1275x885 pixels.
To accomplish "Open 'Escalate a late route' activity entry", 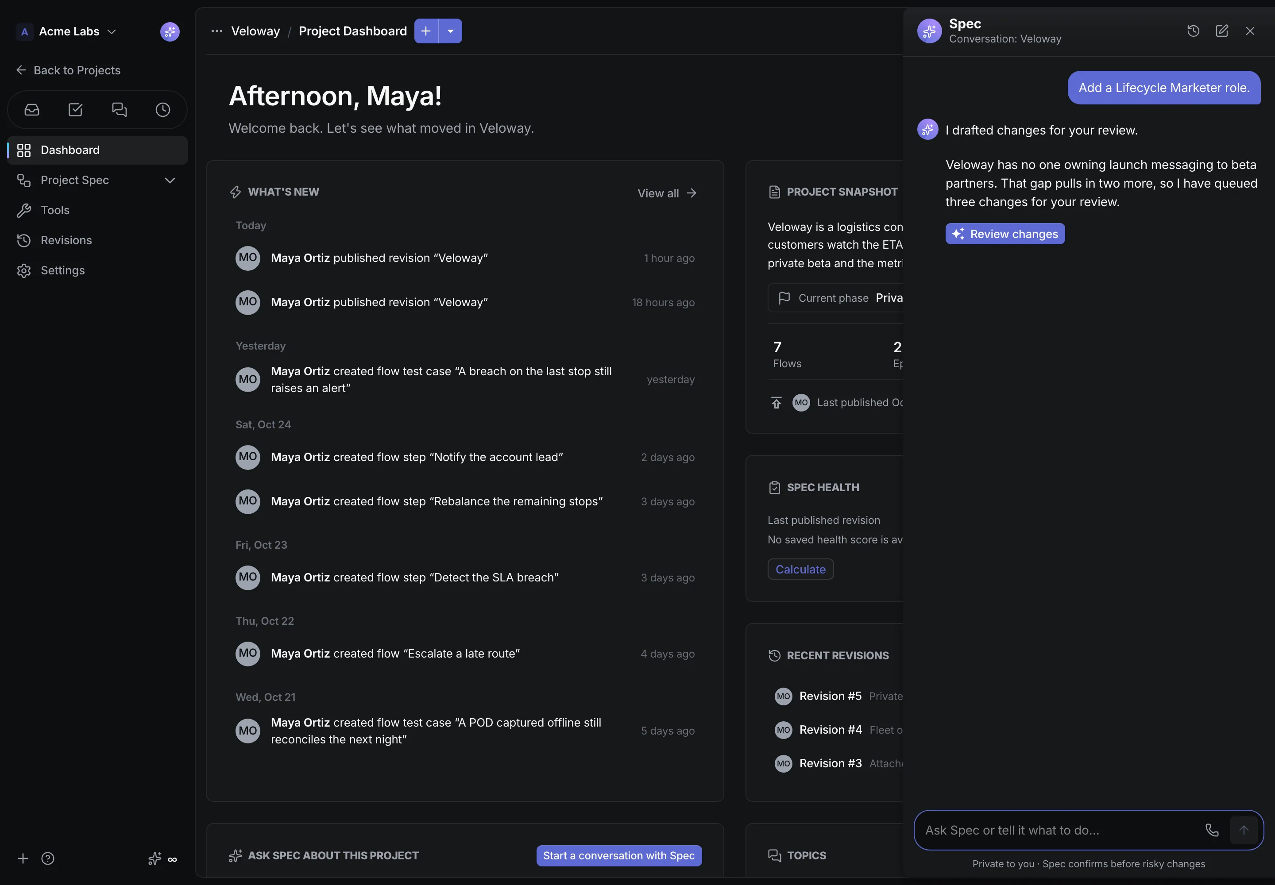I will click(x=465, y=654).
